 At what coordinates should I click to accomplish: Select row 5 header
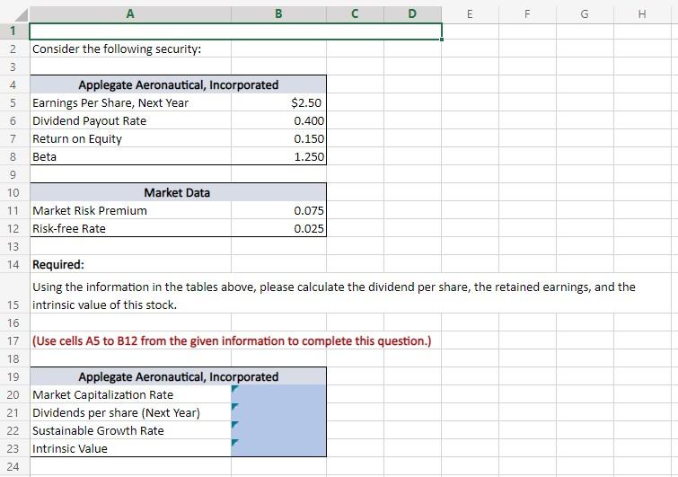coord(13,103)
